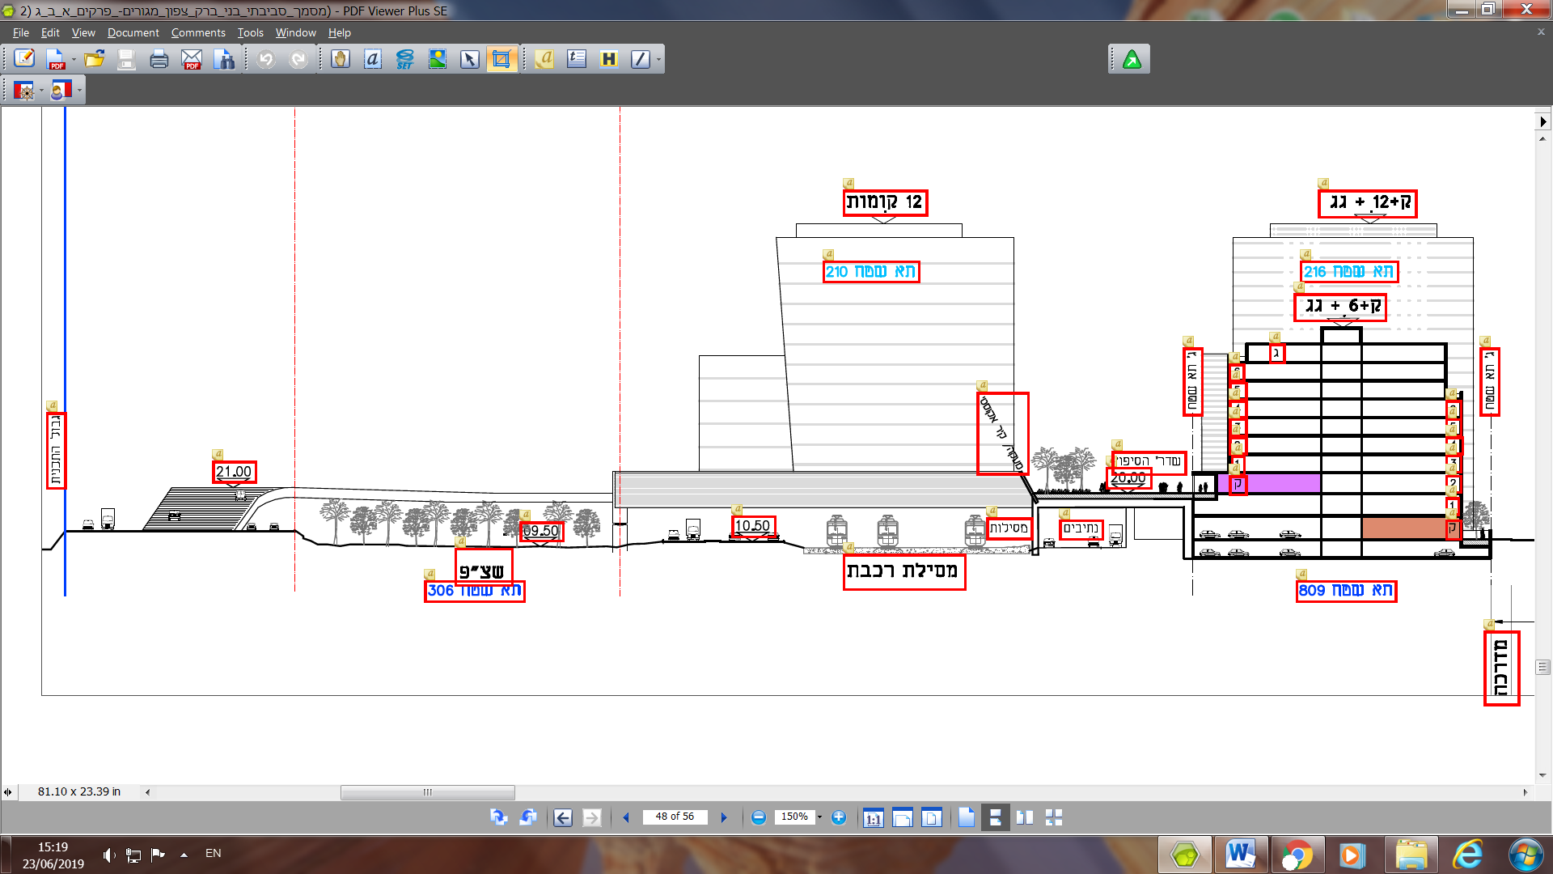Enable continuous page layout mode
This screenshot has width=1553, height=874.
pyautogui.click(x=995, y=817)
